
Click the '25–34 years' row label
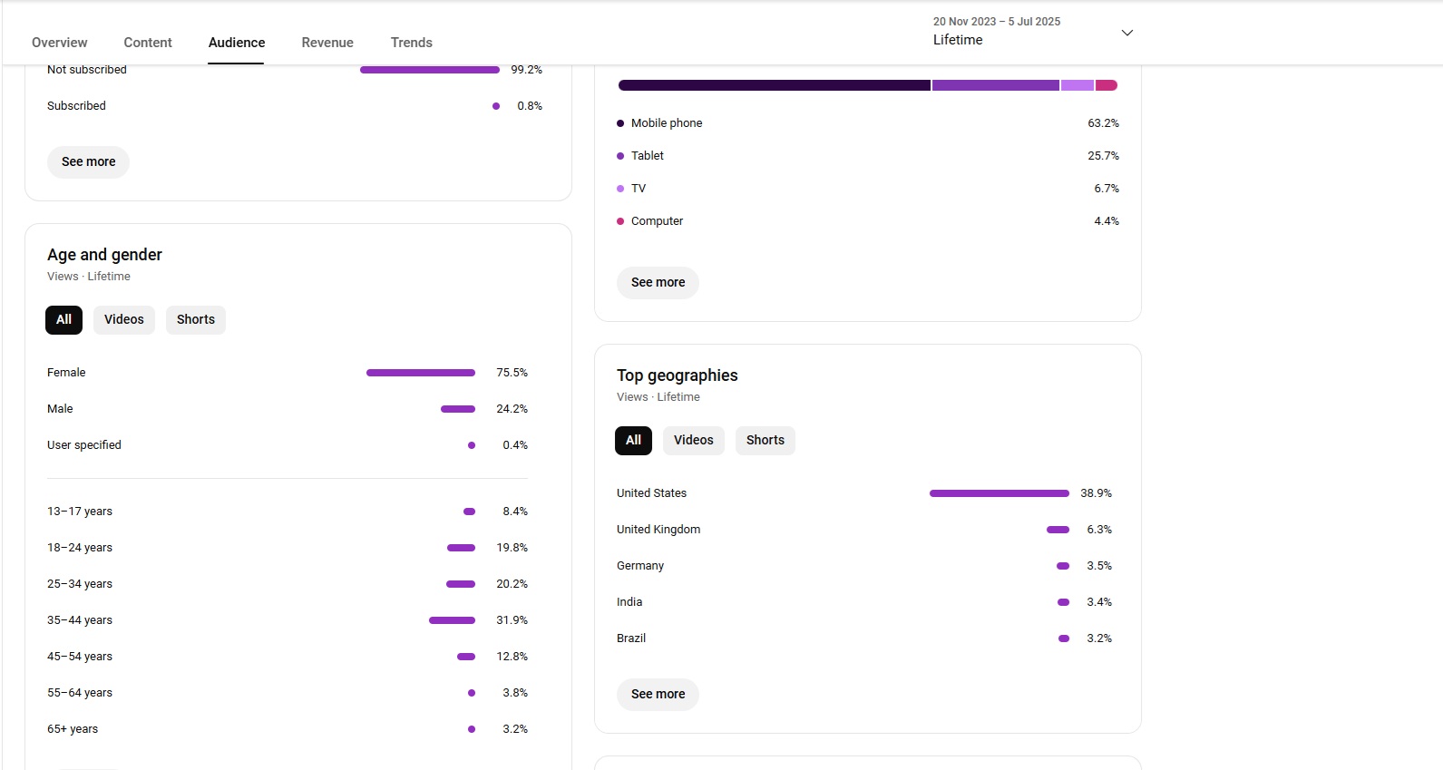point(80,584)
